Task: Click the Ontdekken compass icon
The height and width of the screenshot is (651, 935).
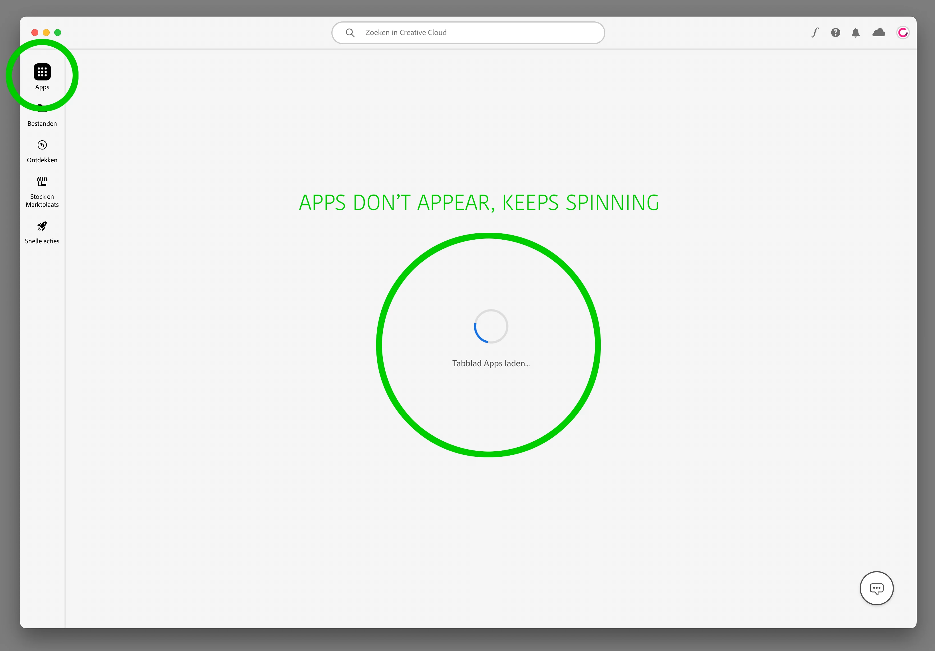Action: [x=42, y=145]
